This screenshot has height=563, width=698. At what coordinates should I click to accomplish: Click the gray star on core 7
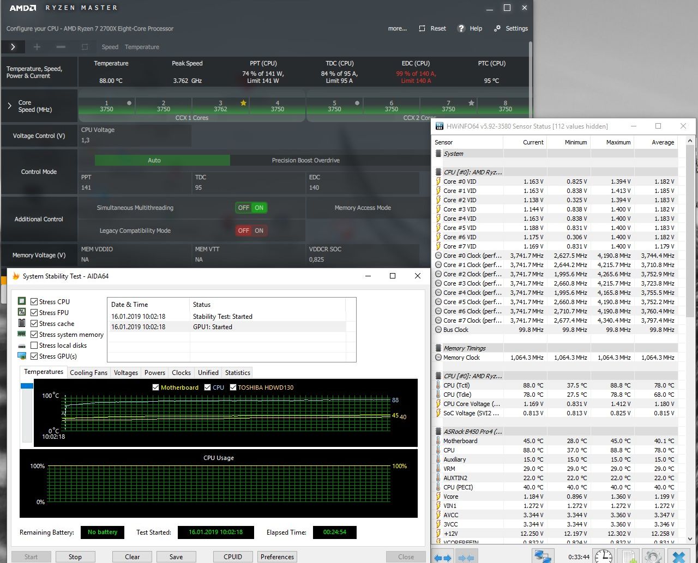(471, 103)
